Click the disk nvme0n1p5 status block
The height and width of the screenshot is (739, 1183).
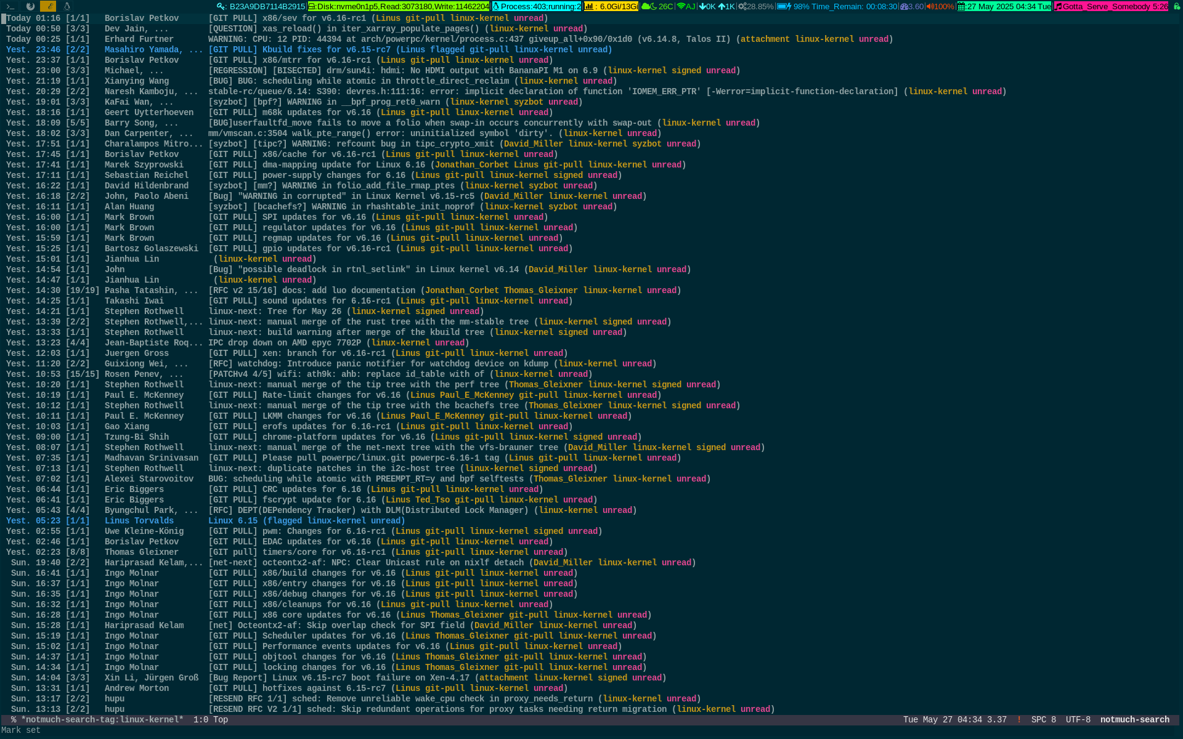coord(399,6)
